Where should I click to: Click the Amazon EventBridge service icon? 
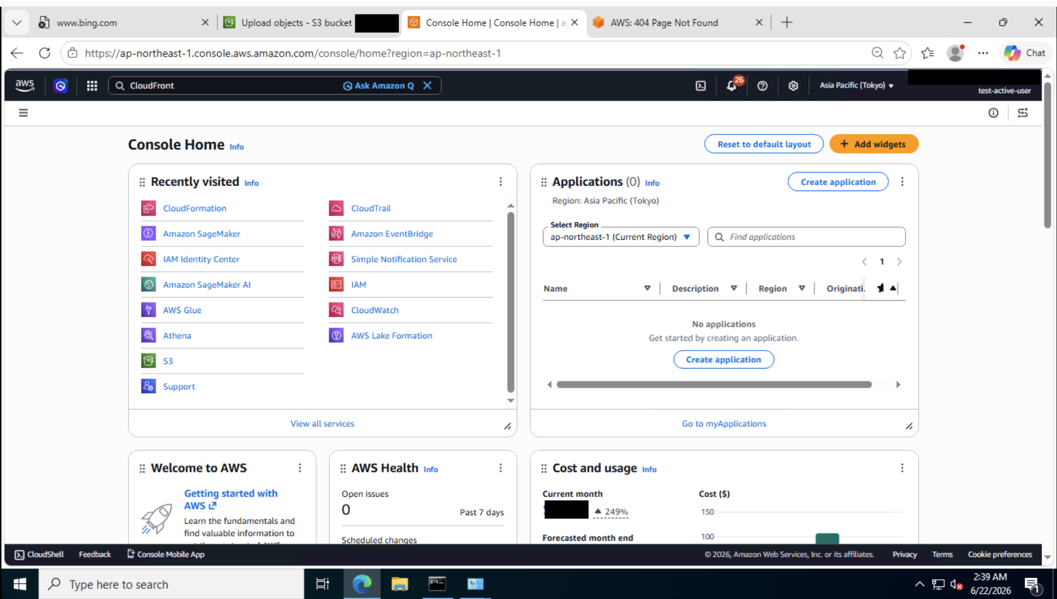coord(336,233)
